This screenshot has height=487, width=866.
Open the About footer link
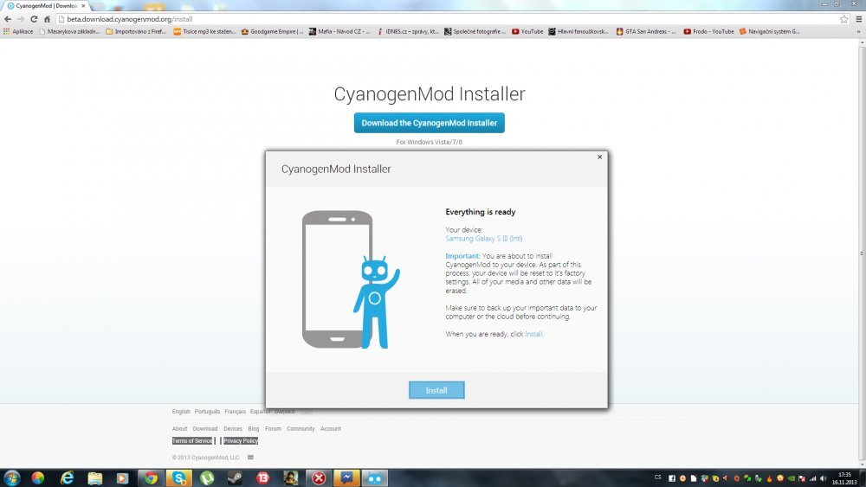pos(179,428)
